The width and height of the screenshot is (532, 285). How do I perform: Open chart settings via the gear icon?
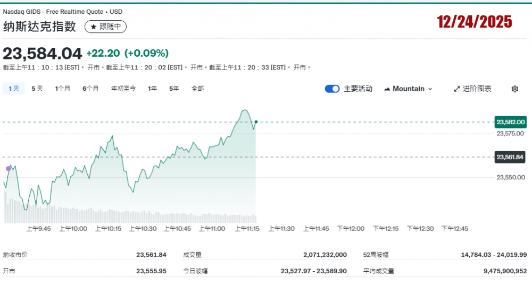[514, 89]
